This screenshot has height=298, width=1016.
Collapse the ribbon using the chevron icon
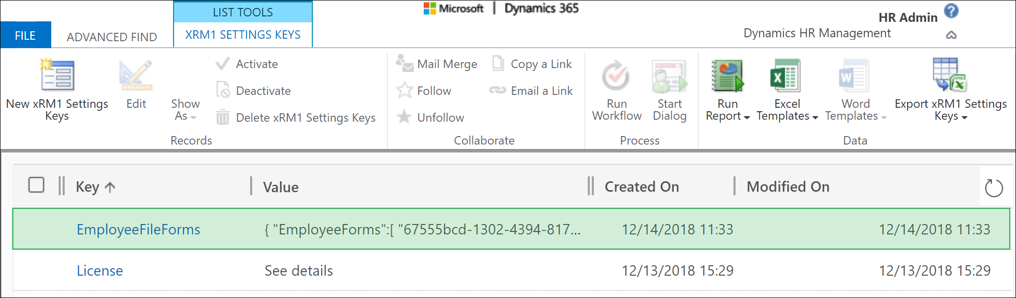[x=951, y=35]
